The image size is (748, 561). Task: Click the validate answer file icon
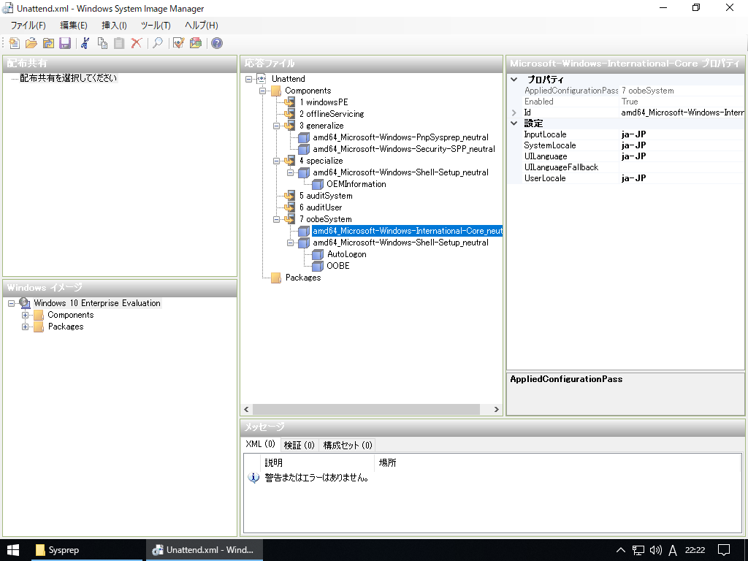click(178, 43)
